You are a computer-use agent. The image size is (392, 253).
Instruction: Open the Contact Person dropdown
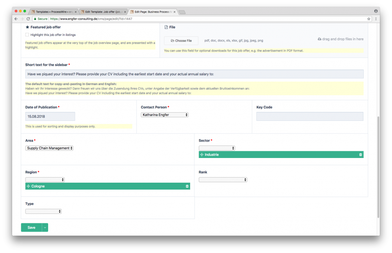(x=165, y=115)
